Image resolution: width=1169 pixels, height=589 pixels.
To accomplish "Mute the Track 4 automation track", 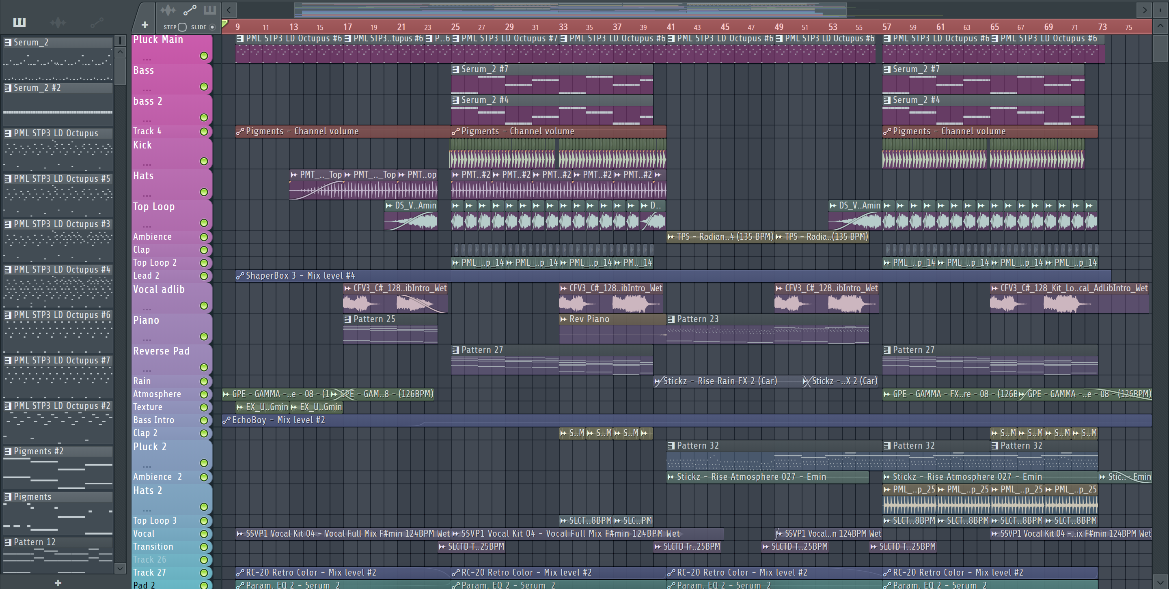I will point(204,131).
